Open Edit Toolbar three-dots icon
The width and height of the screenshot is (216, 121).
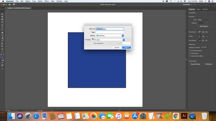click(2, 69)
